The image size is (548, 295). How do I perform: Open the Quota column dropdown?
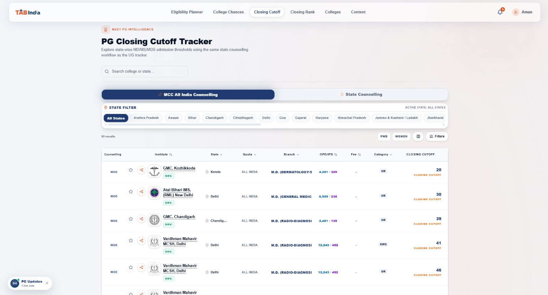[249, 154]
